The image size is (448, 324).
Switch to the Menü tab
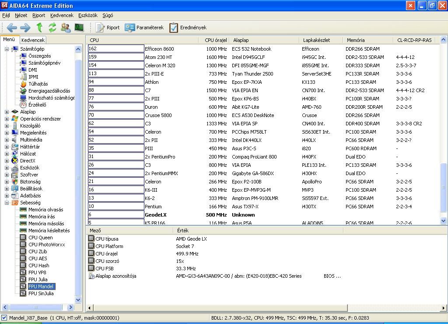point(9,40)
